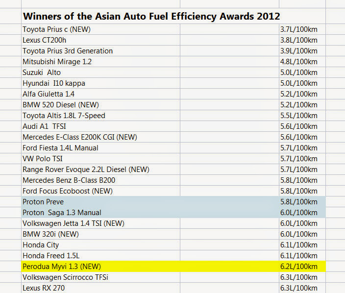Click the 'Proton Saga 1.3 Manual' cell
This screenshot has width=345, height=293.
coord(101,213)
